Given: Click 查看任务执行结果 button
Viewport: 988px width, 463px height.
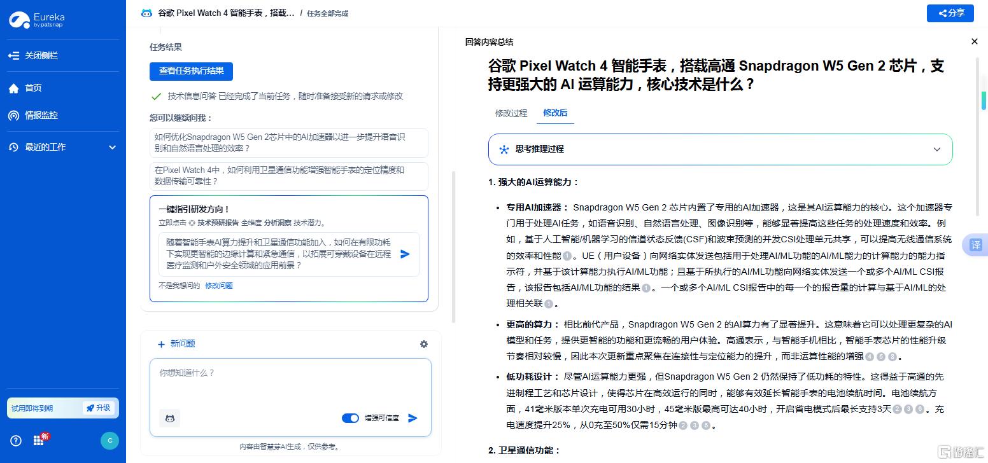Looking at the screenshot, I should tap(192, 71).
